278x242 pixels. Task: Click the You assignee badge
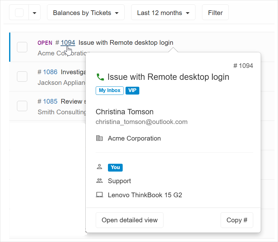tap(115, 167)
